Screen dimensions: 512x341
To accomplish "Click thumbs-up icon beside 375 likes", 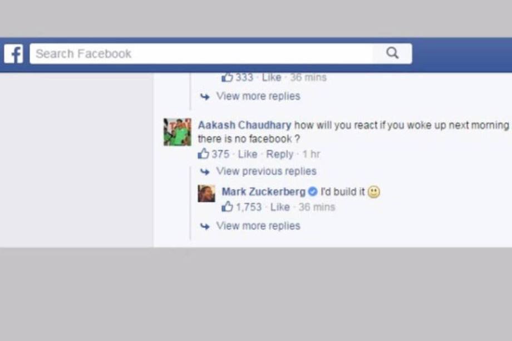I will pos(203,154).
